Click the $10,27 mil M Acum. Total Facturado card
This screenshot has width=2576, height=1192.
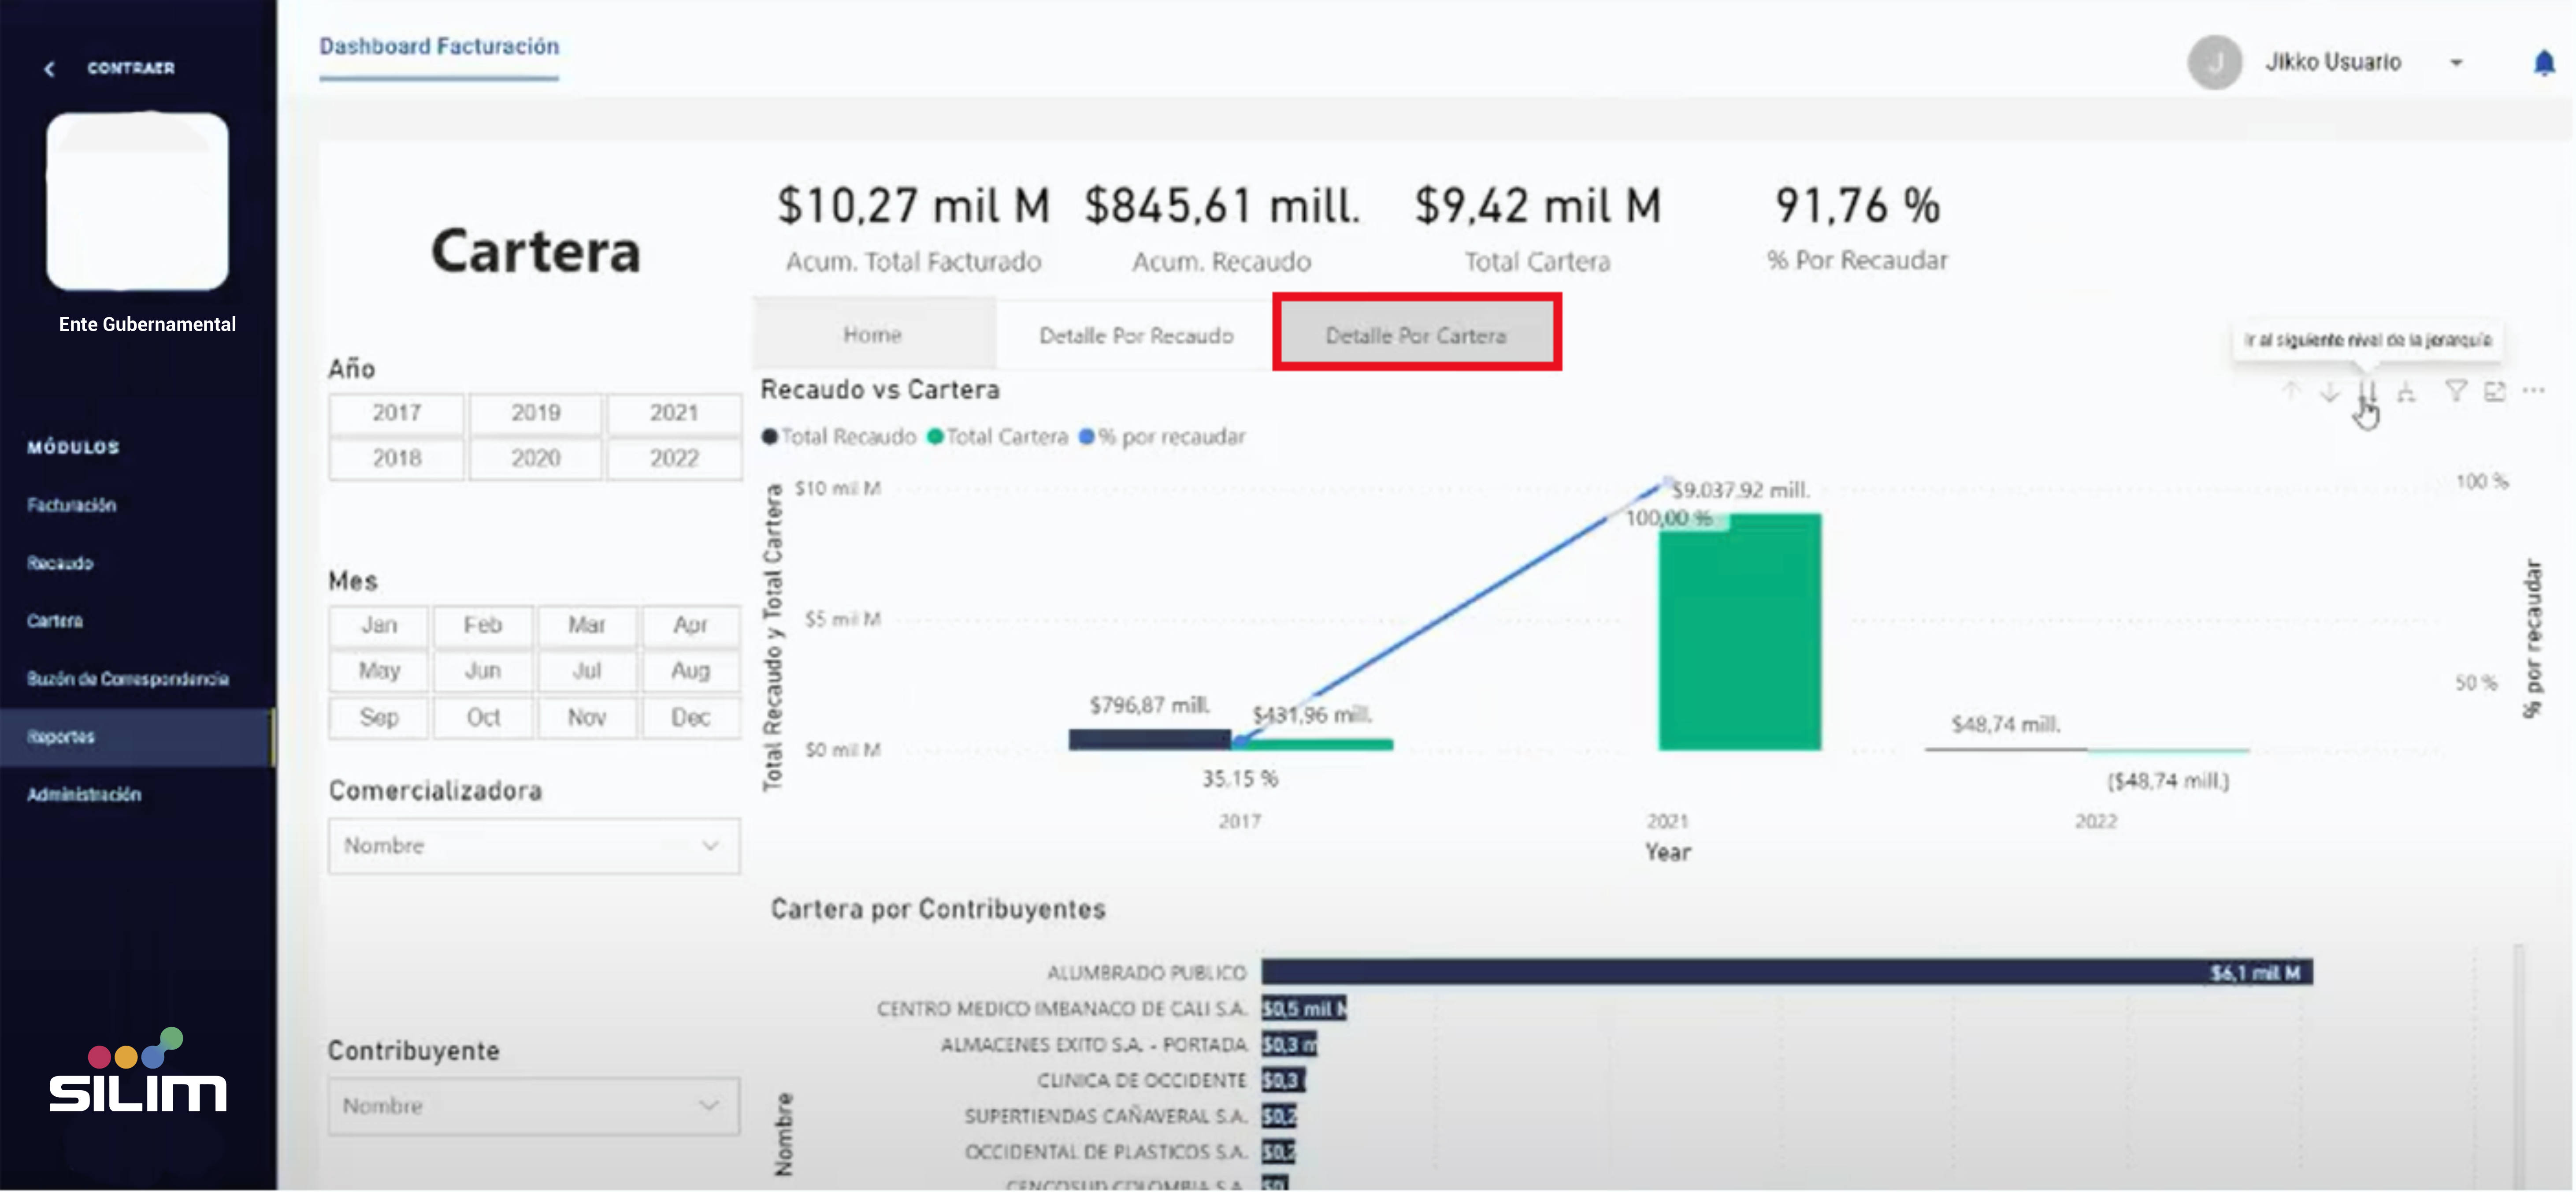(914, 228)
